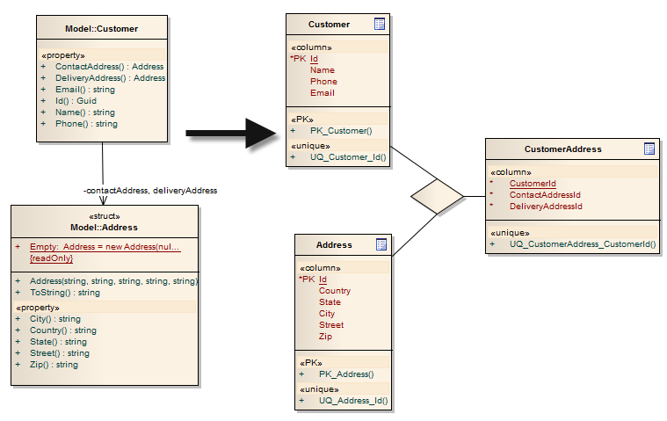Screen dimensions: 667x421
Task: Select the diamond association connector
Action: (437, 196)
